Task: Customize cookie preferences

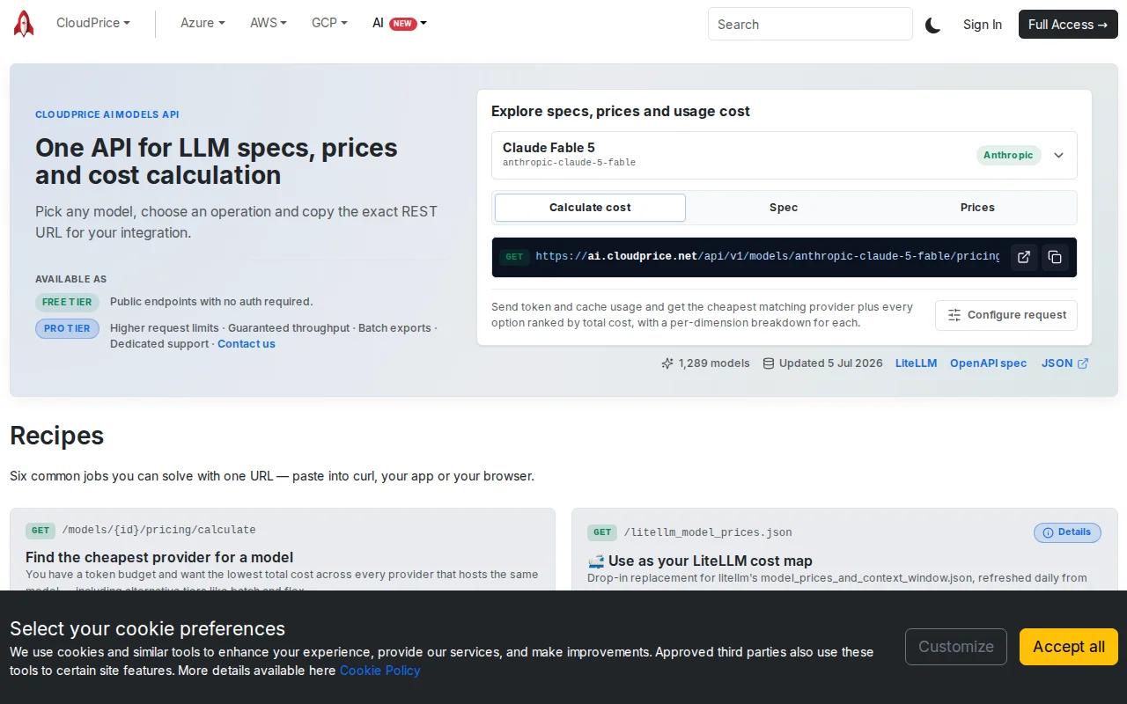Action: click(956, 647)
